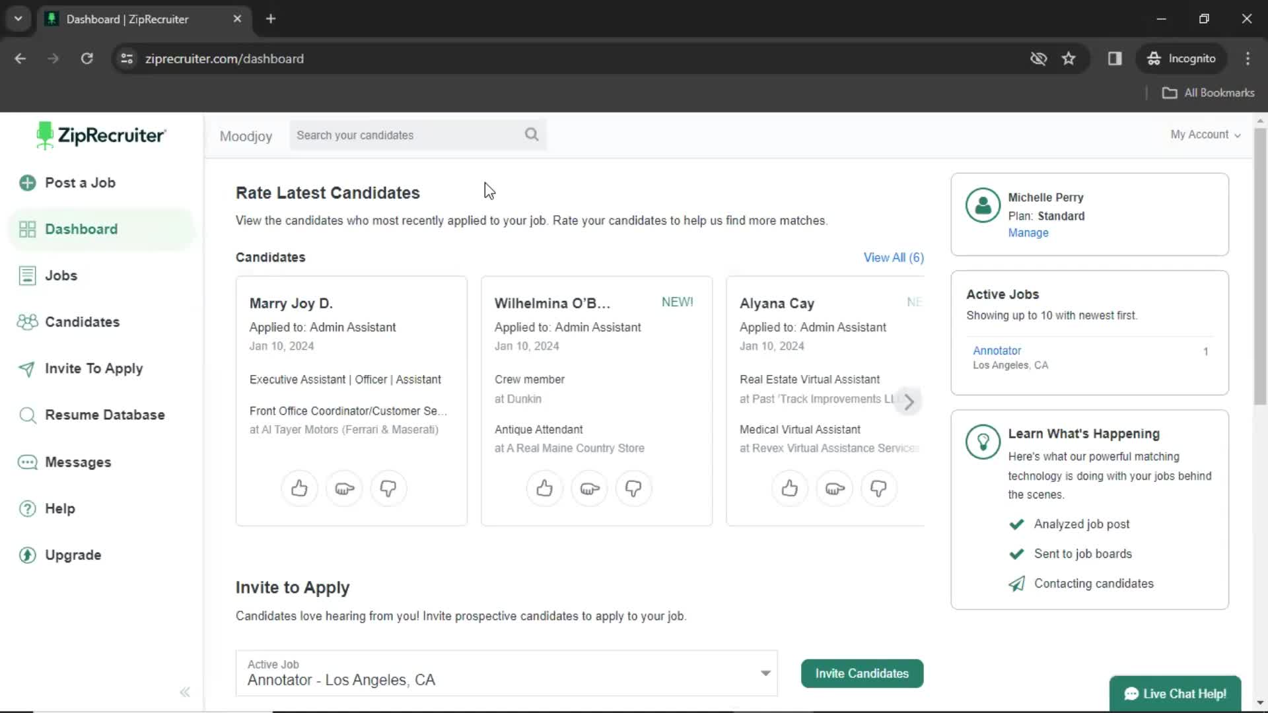The width and height of the screenshot is (1268, 713).
Task: Click the Upgrade option in sidebar
Action: pyautogui.click(x=73, y=555)
